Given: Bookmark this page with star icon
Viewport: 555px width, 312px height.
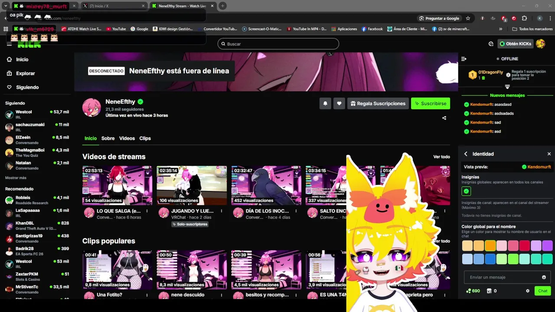Looking at the screenshot, I should tap(468, 18).
